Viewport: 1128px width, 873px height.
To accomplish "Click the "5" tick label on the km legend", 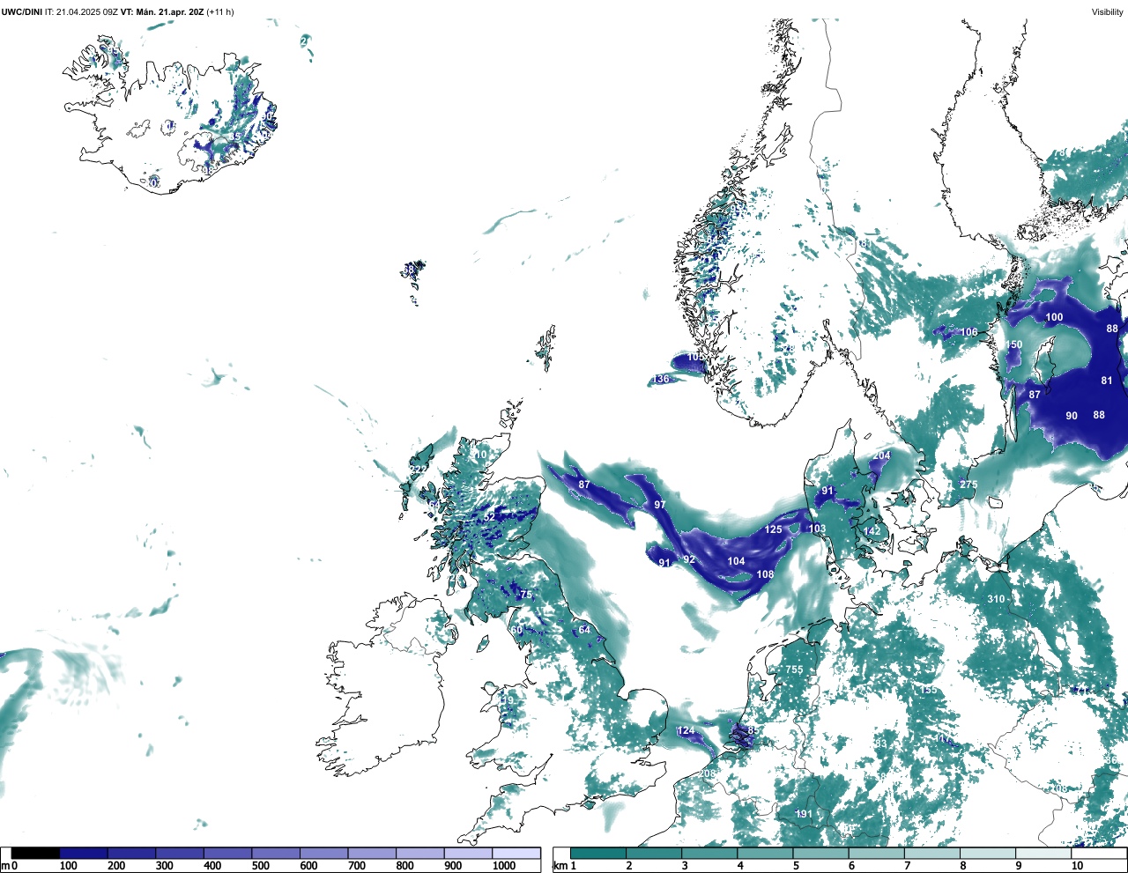I will 796,866.
